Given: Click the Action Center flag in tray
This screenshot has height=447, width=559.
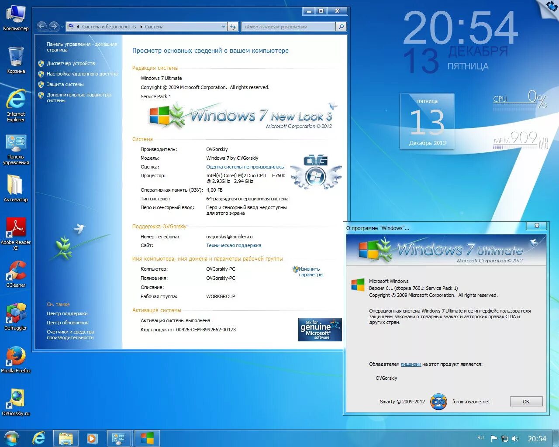Looking at the screenshot, I should 494,438.
